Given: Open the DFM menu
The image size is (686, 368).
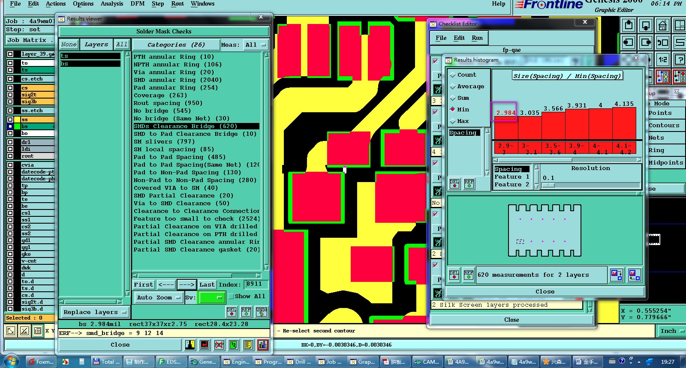Looking at the screenshot, I should [x=138, y=4].
